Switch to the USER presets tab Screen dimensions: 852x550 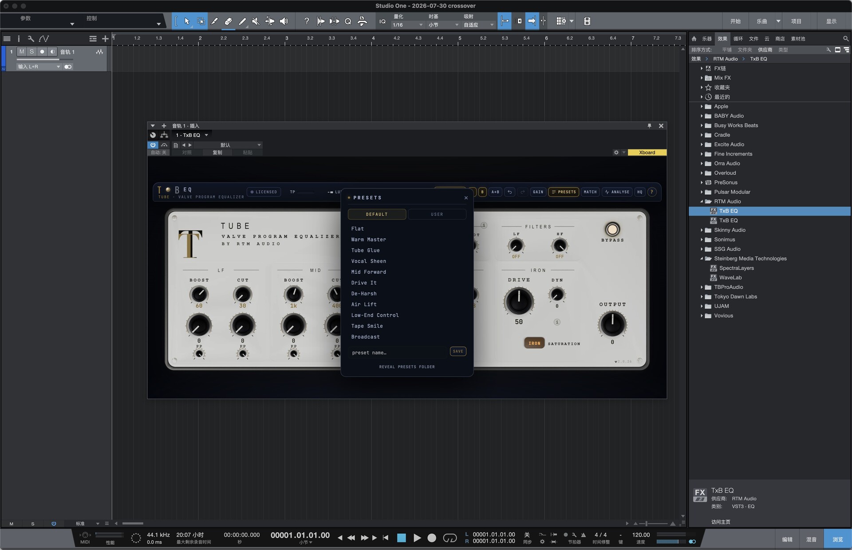[x=437, y=214]
